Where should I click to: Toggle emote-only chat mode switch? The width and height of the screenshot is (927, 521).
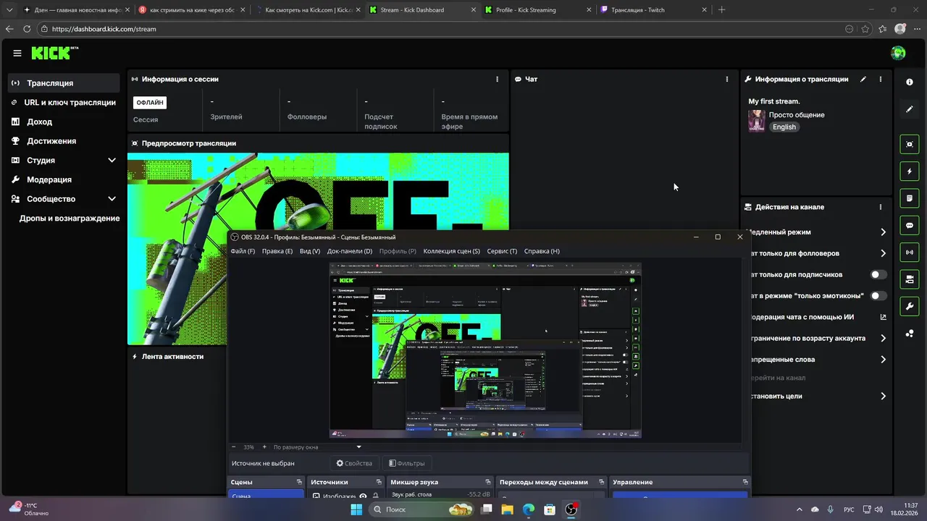(x=878, y=296)
